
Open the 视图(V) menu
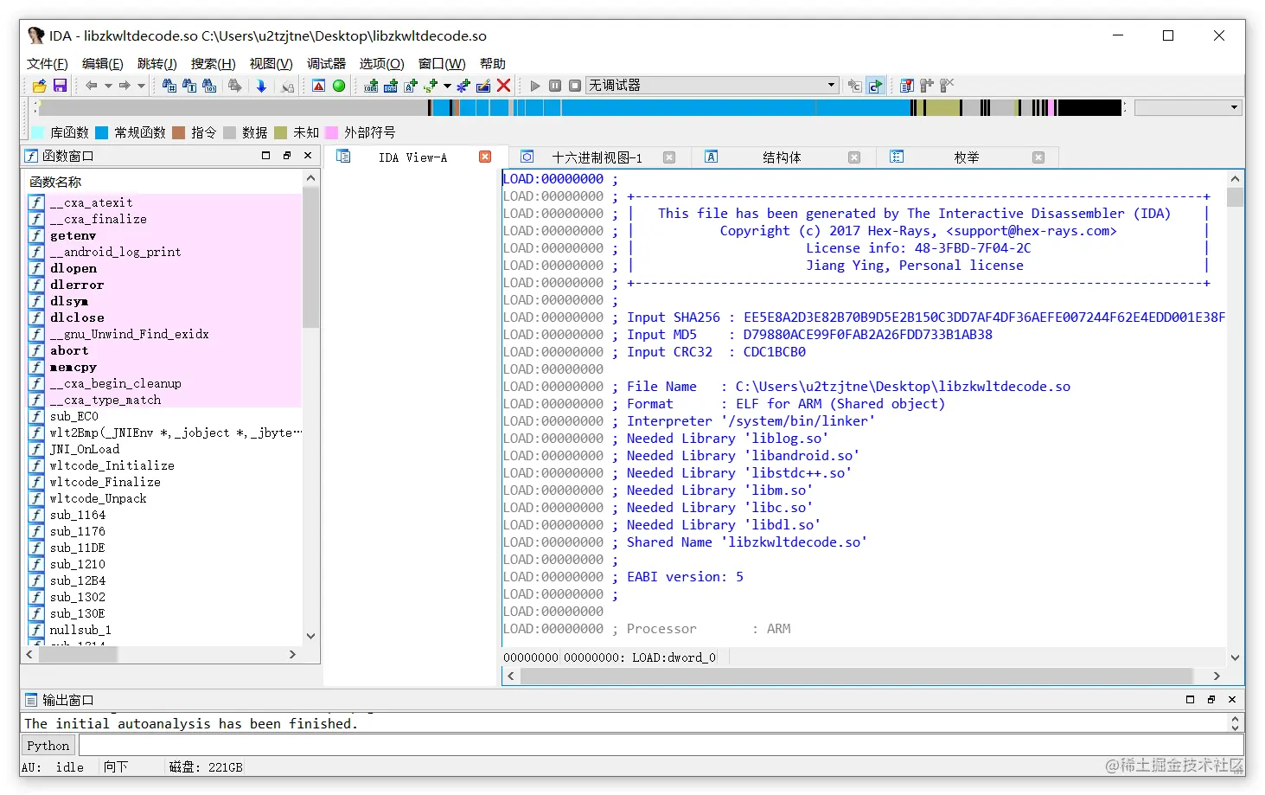[271, 63]
